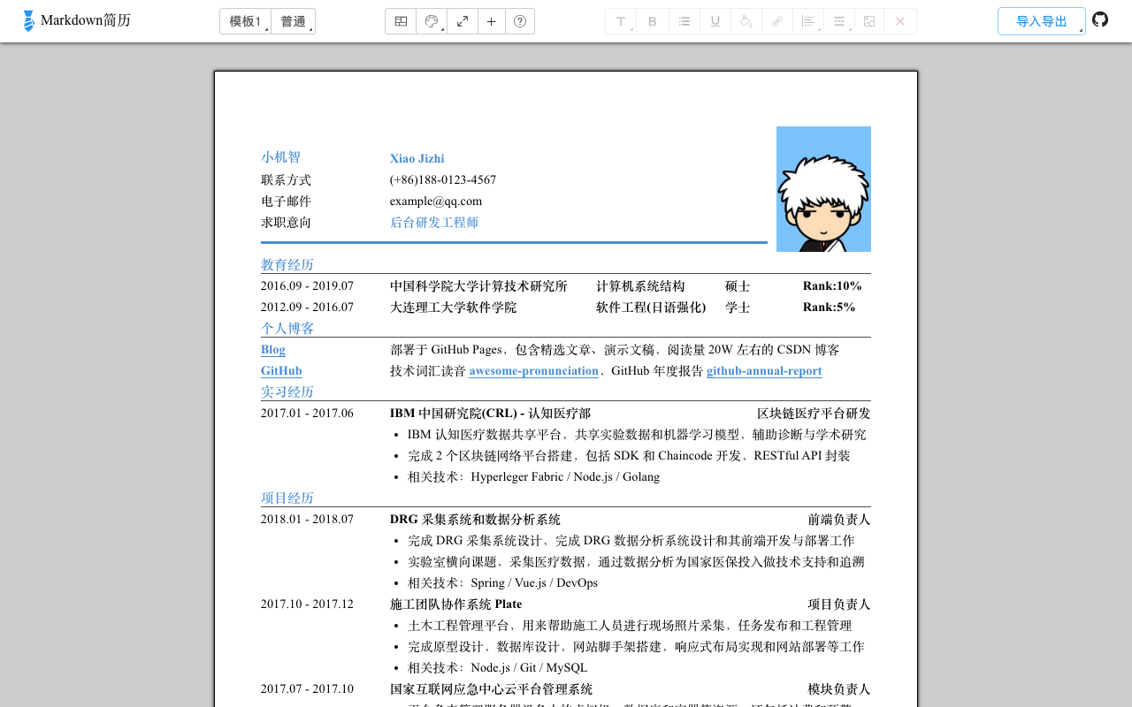Click the paint bucket fill icon

point(746,21)
